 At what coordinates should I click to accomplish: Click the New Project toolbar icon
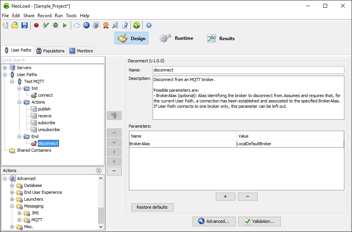(x=5, y=25)
